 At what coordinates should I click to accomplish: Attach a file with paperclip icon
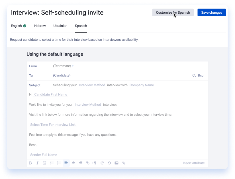tap(124, 163)
